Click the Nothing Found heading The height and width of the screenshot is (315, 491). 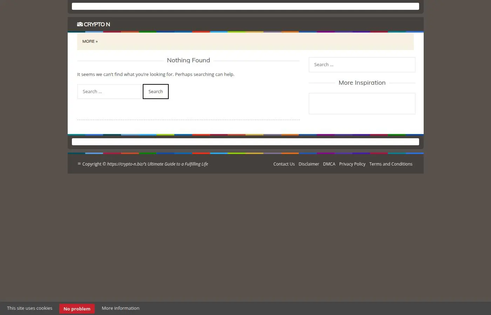189,60
